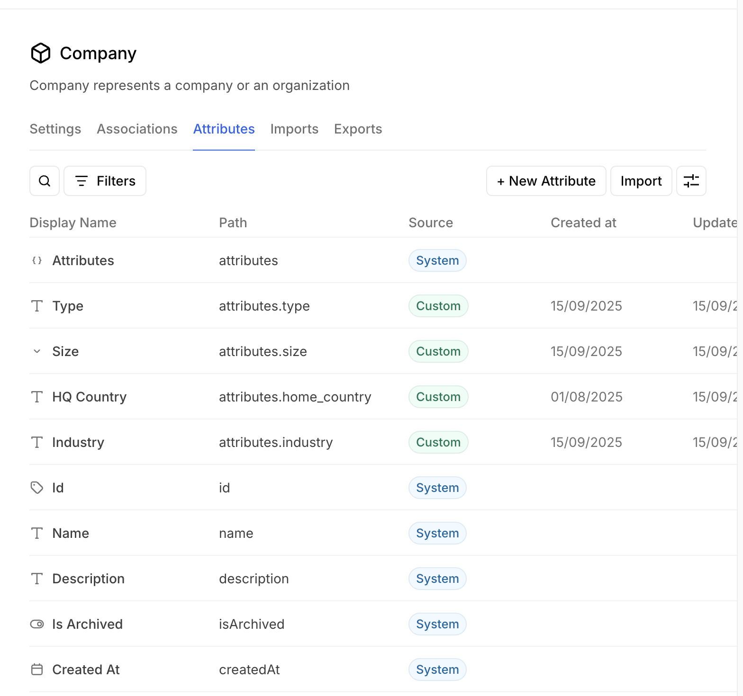Open the Associations tab

[137, 129]
